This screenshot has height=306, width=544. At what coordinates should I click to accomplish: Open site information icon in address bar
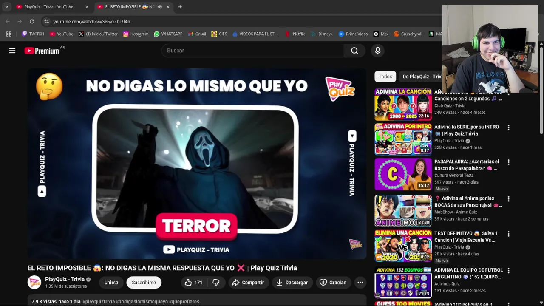(46, 21)
